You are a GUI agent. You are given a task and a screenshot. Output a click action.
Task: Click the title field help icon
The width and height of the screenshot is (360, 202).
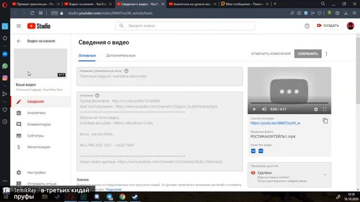coord(126,71)
